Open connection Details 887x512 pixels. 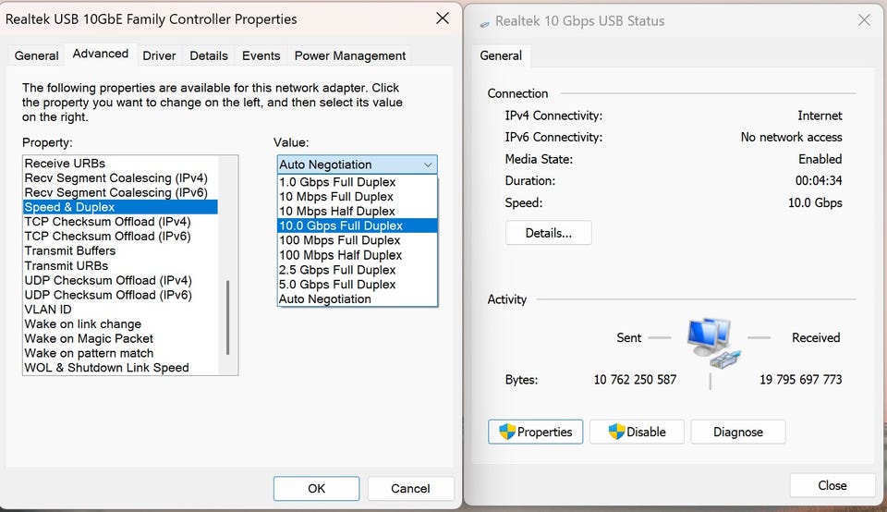(548, 233)
